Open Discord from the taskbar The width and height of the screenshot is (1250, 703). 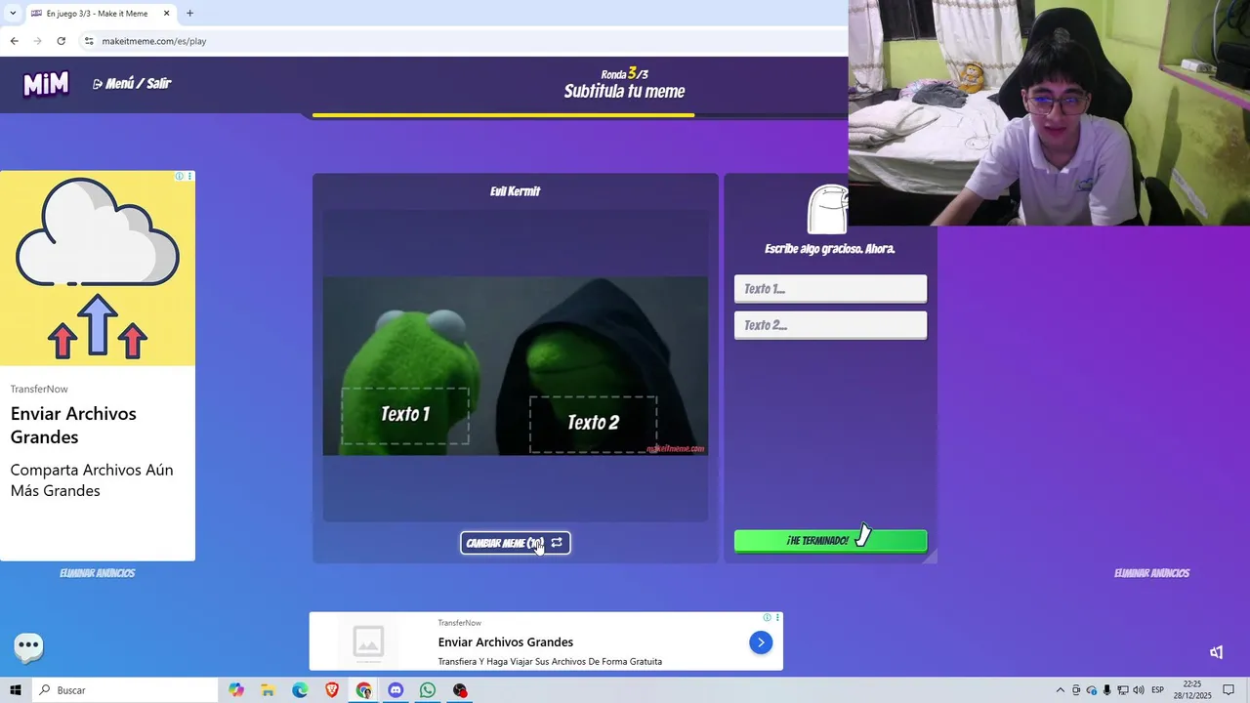point(396,690)
